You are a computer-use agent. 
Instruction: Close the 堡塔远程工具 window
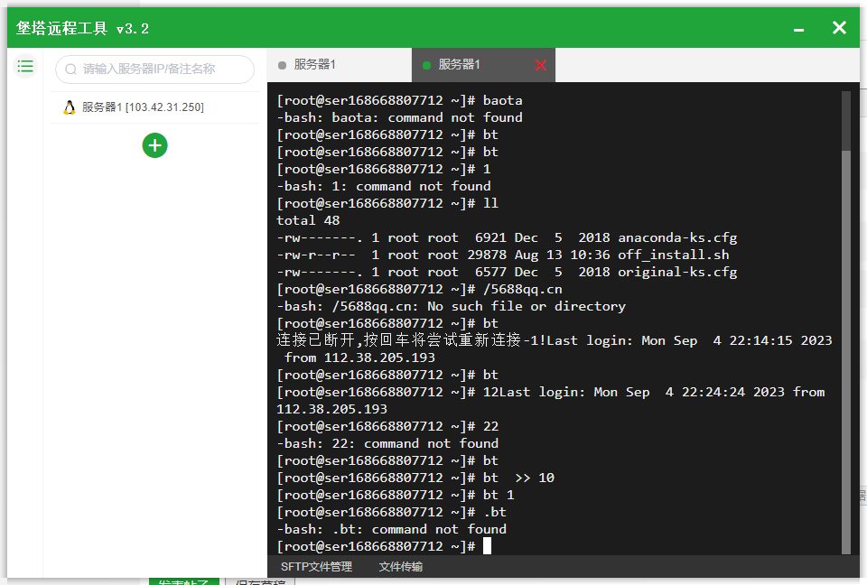click(x=839, y=28)
